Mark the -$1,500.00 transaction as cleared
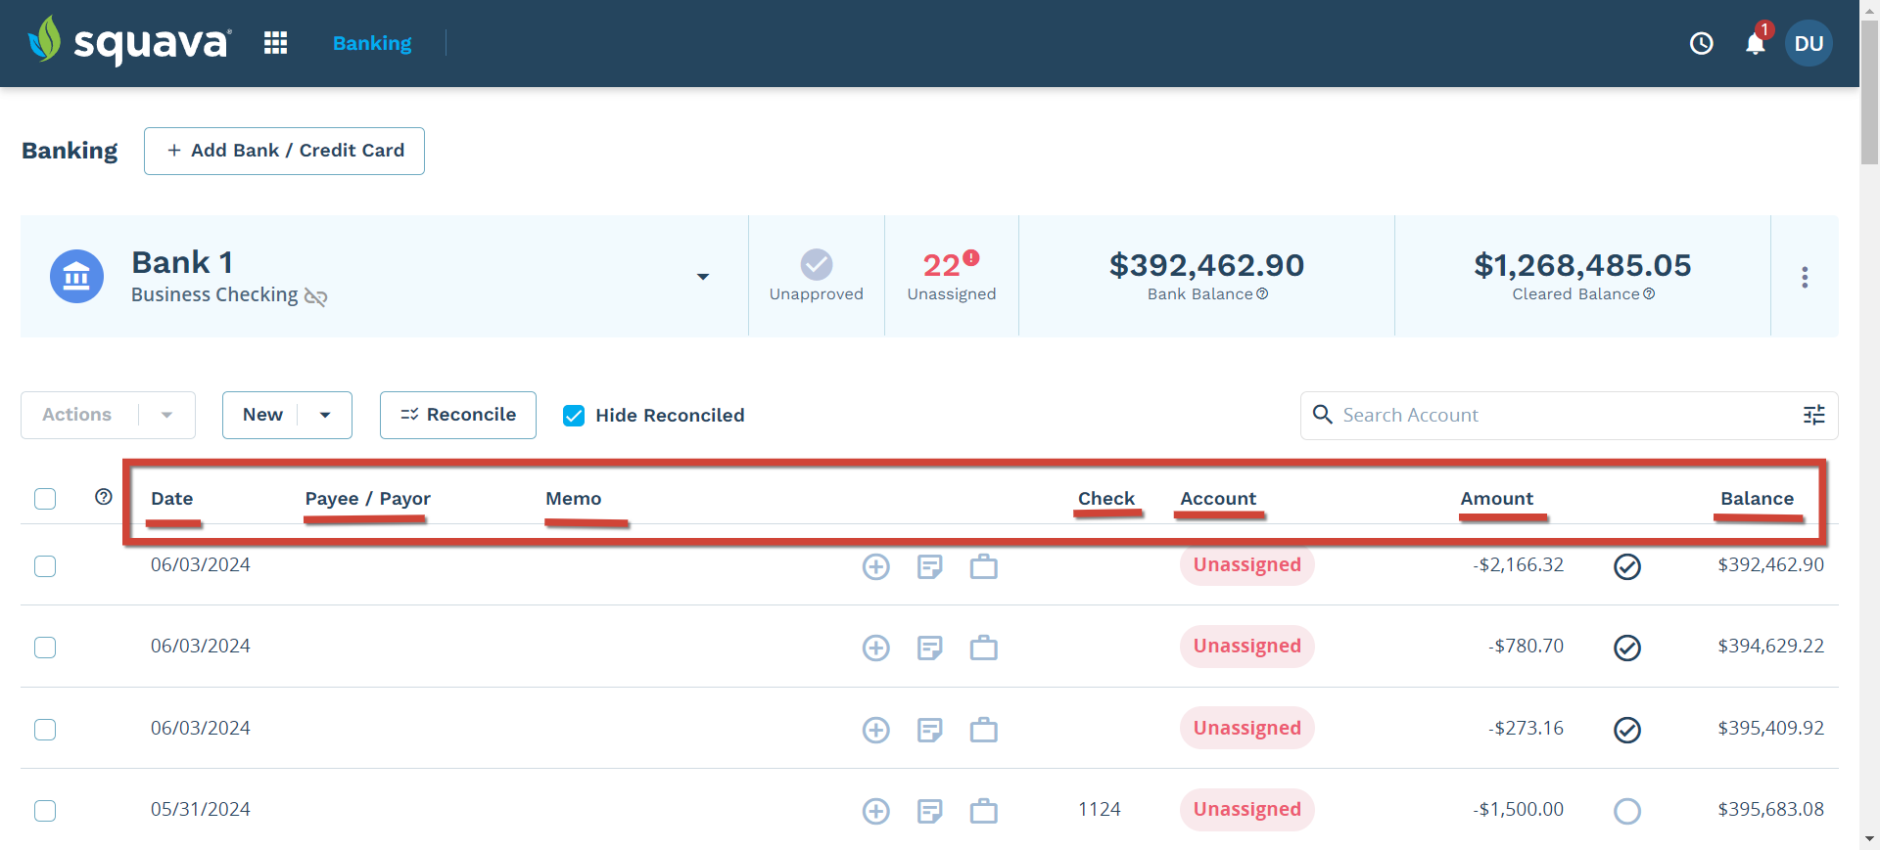Image resolution: width=1880 pixels, height=850 pixels. [x=1627, y=811]
